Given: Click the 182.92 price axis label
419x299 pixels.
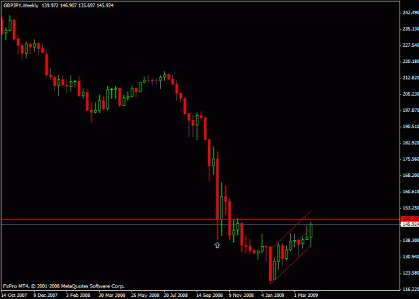Looking at the screenshot, I should coord(411,143).
